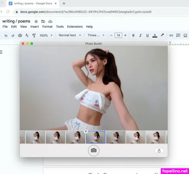This screenshot has width=189, height=174.
Task: Check the cloud save status icon
Action: (x=50, y=22)
